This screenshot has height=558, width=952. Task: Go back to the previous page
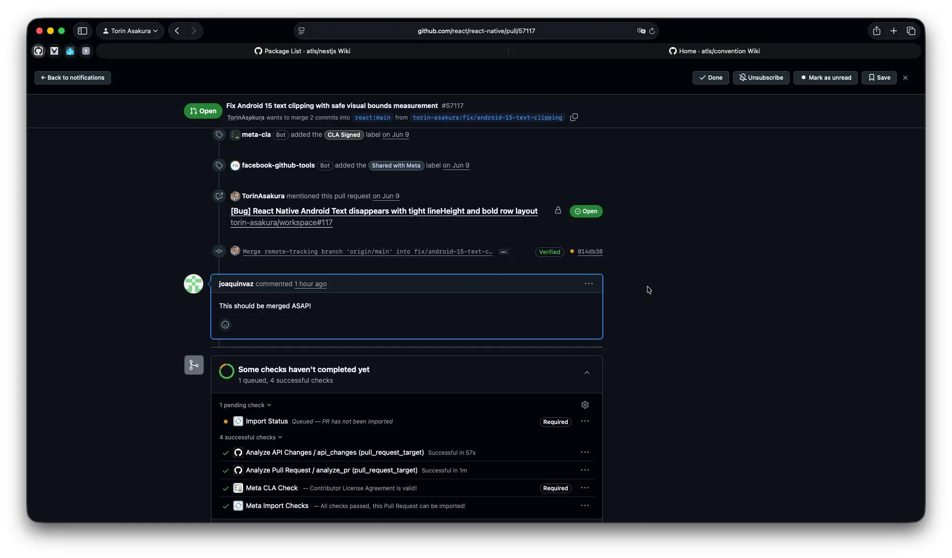177,31
